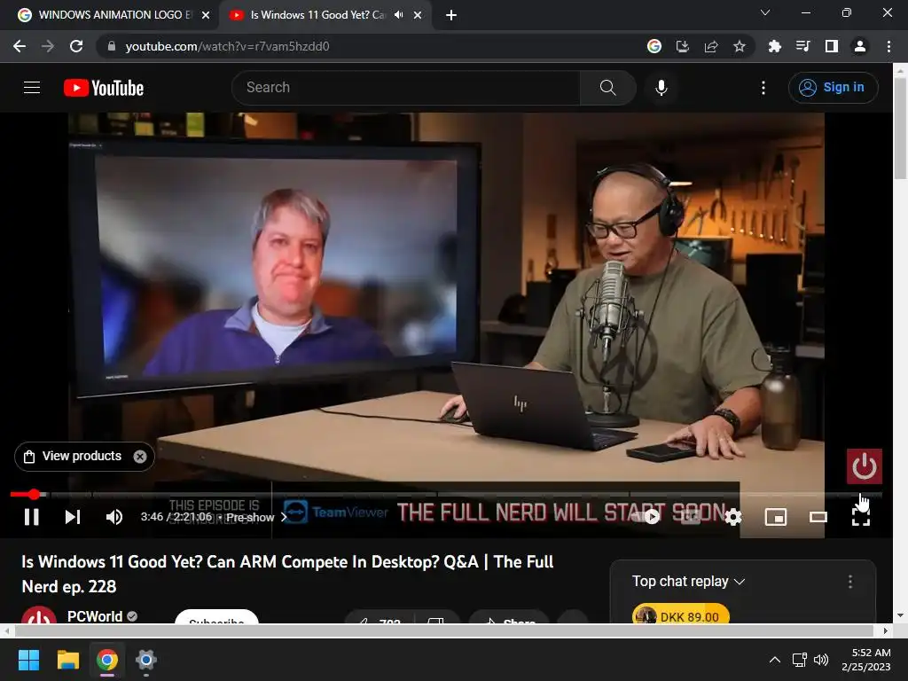
Task: Subscribe to the PCWorld channel
Action: tap(216, 616)
